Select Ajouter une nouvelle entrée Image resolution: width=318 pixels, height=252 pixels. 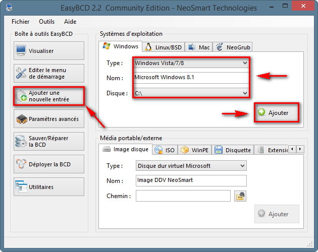pyautogui.click(x=49, y=96)
